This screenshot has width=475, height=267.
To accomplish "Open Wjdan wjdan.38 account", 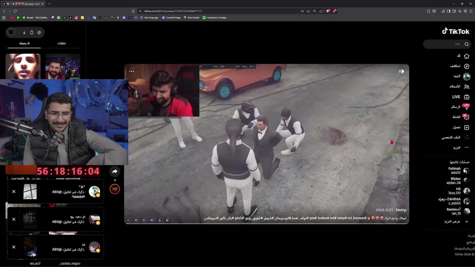I will (x=458, y=181).
